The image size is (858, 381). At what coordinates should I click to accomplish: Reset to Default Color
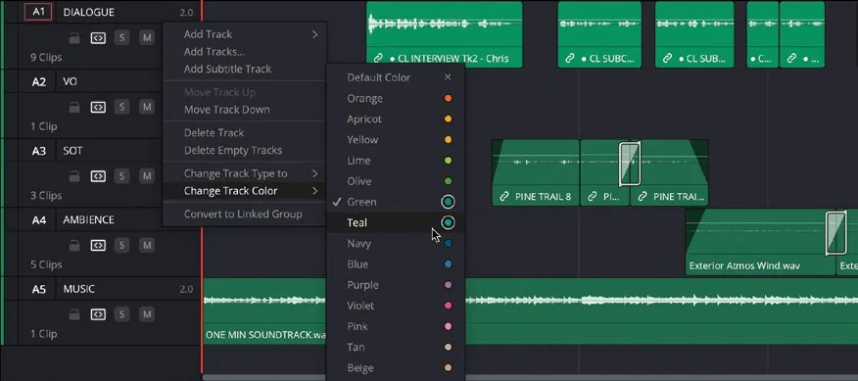point(396,77)
